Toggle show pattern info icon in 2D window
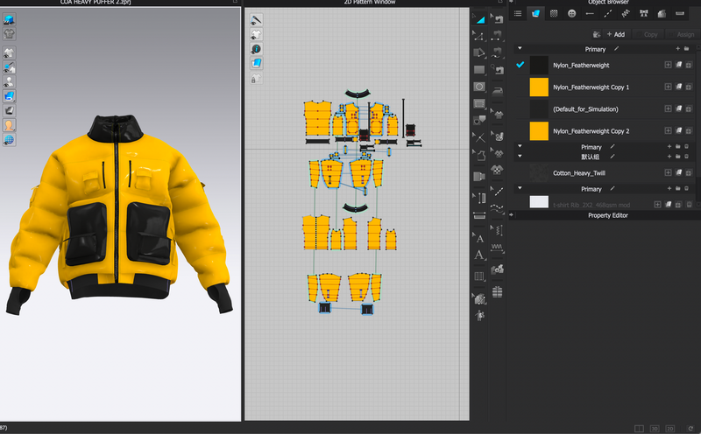 [256, 49]
